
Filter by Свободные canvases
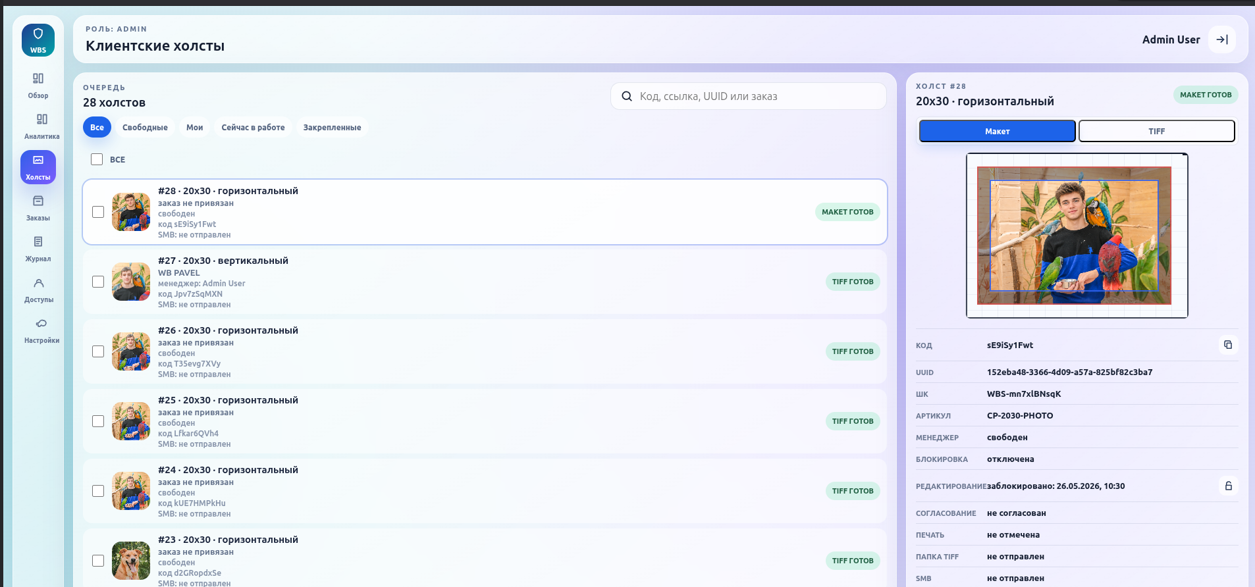tap(145, 128)
